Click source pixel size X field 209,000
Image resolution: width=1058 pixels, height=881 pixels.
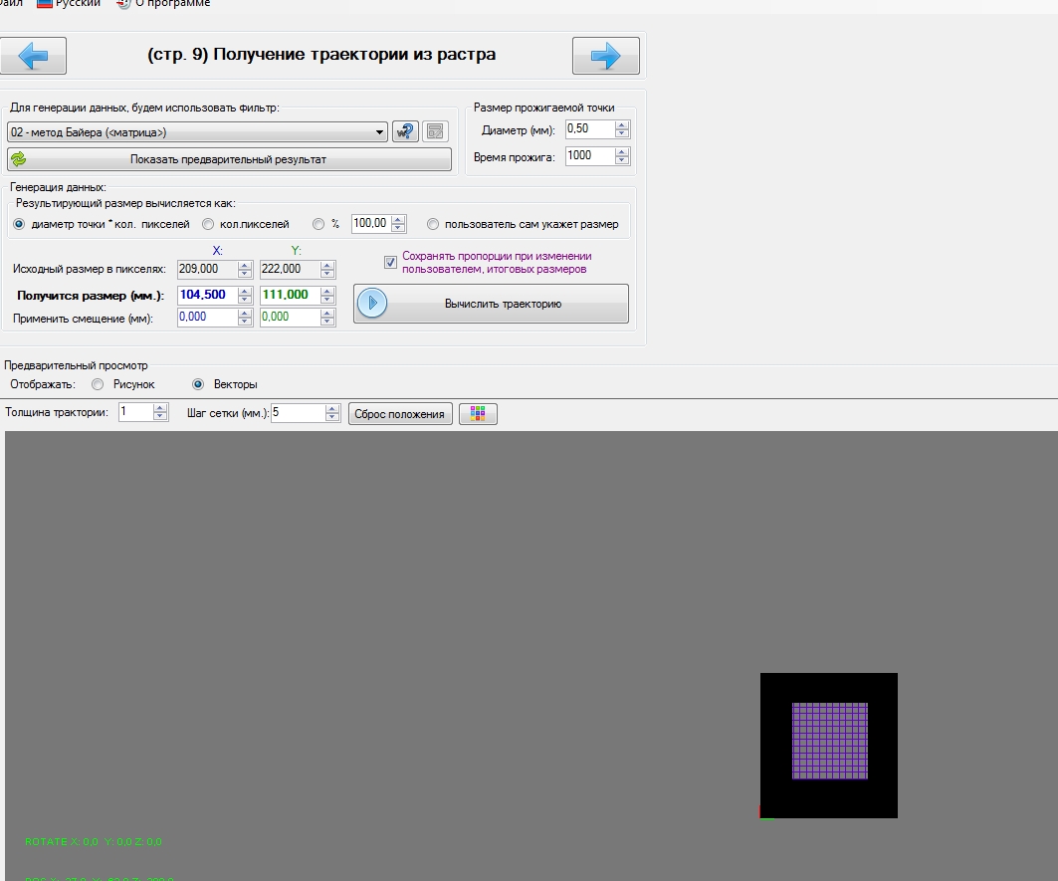coord(207,270)
